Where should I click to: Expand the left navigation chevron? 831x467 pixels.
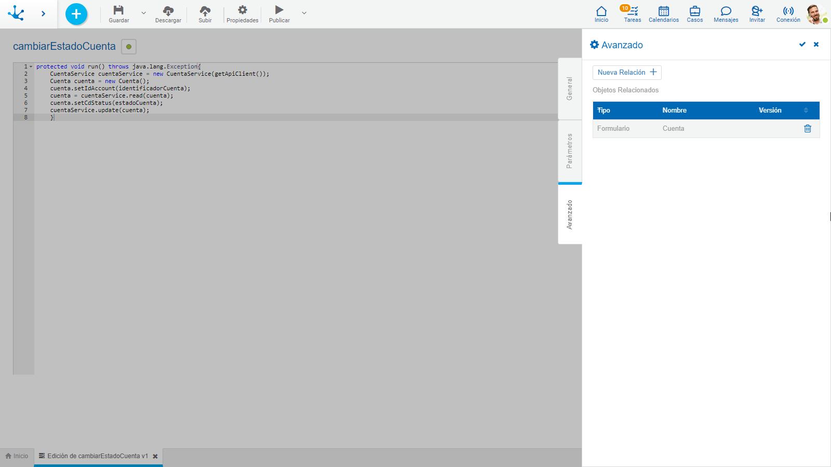pyautogui.click(x=43, y=14)
